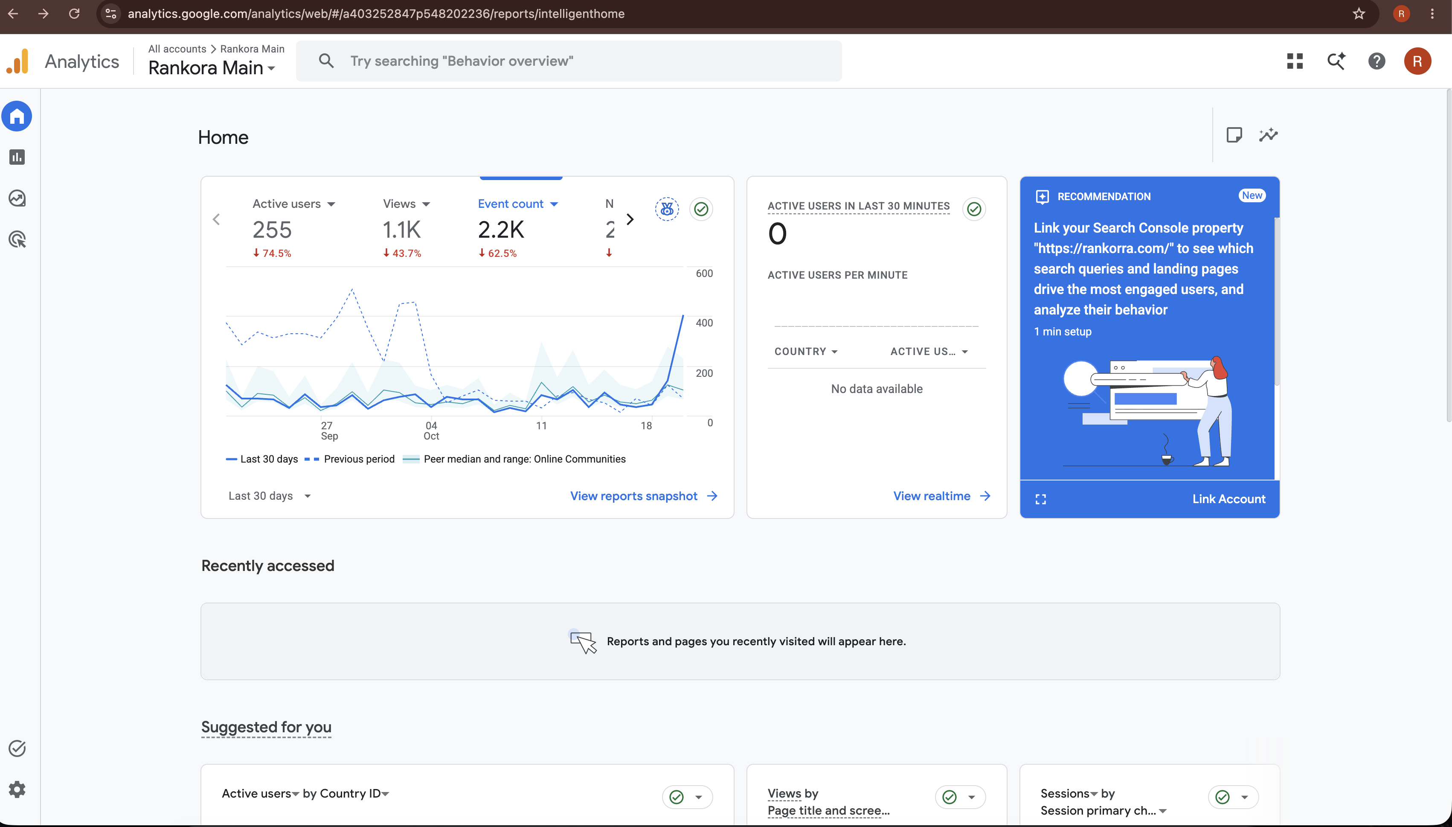Open the Help question mark icon
This screenshot has width=1452, height=827.
(x=1376, y=61)
